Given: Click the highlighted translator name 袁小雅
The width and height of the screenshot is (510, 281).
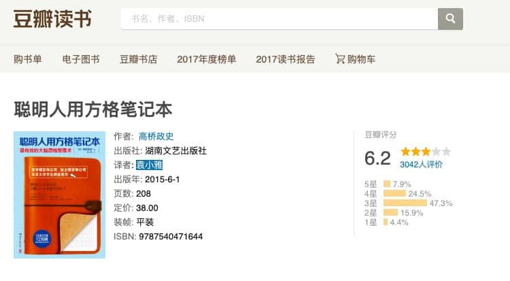Looking at the screenshot, I should tap(150, 165).
